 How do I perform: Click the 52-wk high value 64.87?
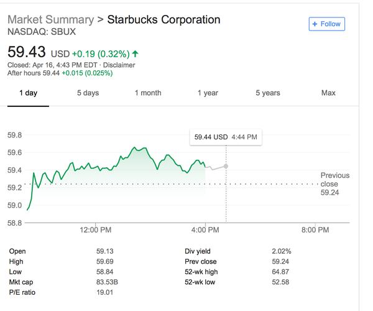pyautogui.click(x=281, y=272)
